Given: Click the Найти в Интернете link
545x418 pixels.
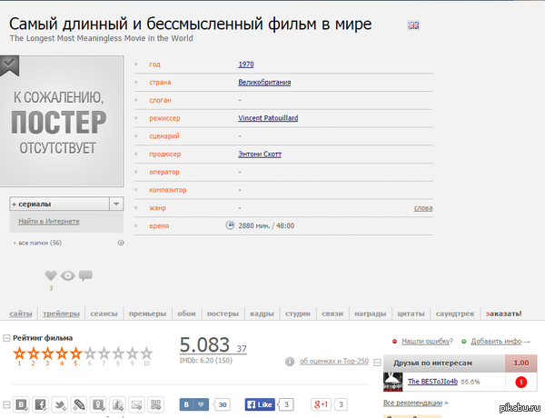Looking at the screenshot, I should 49,221.
